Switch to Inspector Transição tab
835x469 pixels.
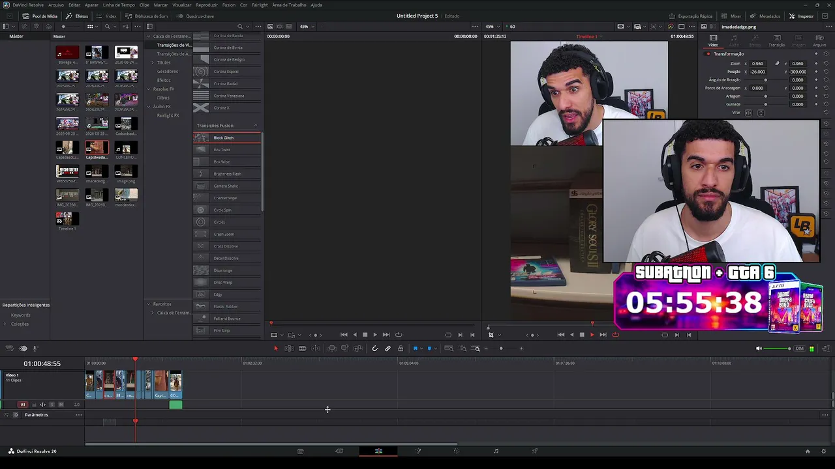(x=776, y=41)
